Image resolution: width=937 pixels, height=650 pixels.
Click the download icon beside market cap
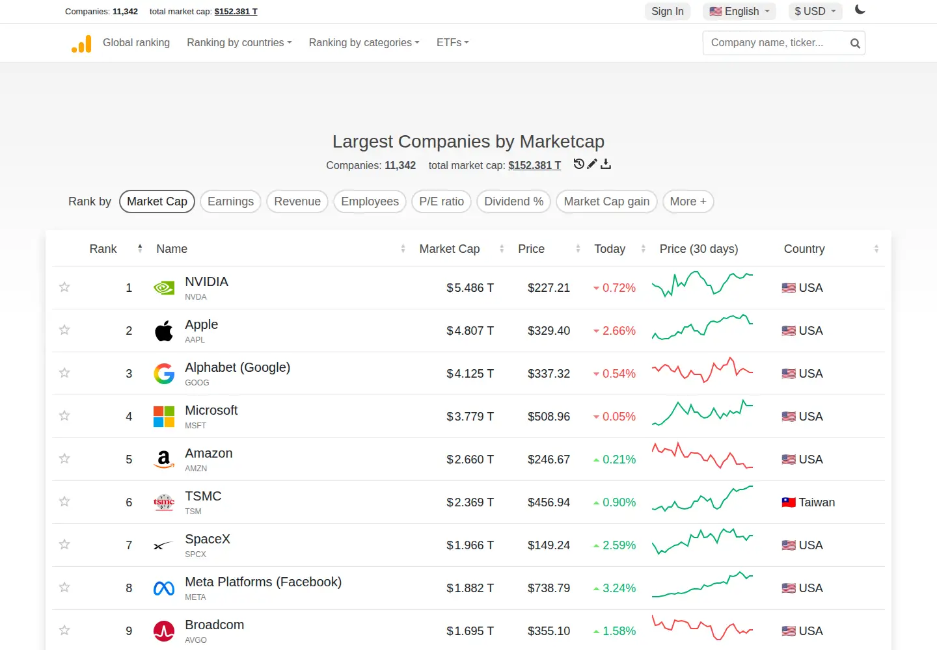point(606,164)
